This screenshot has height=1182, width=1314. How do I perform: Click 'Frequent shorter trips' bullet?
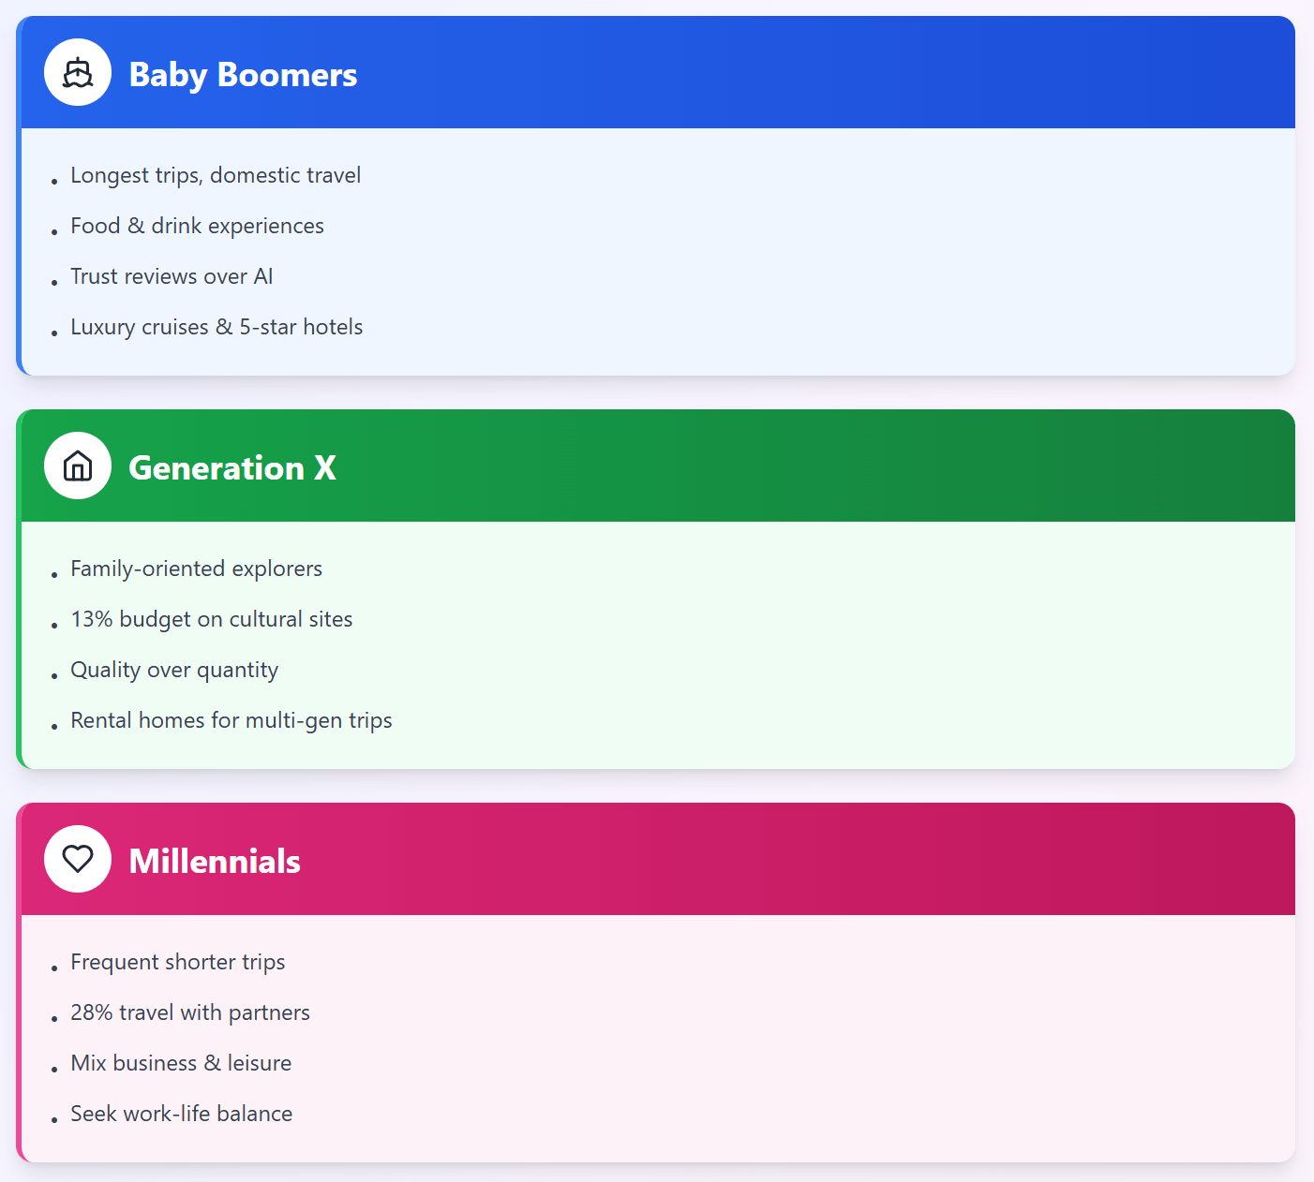click(x=177, y=962)
